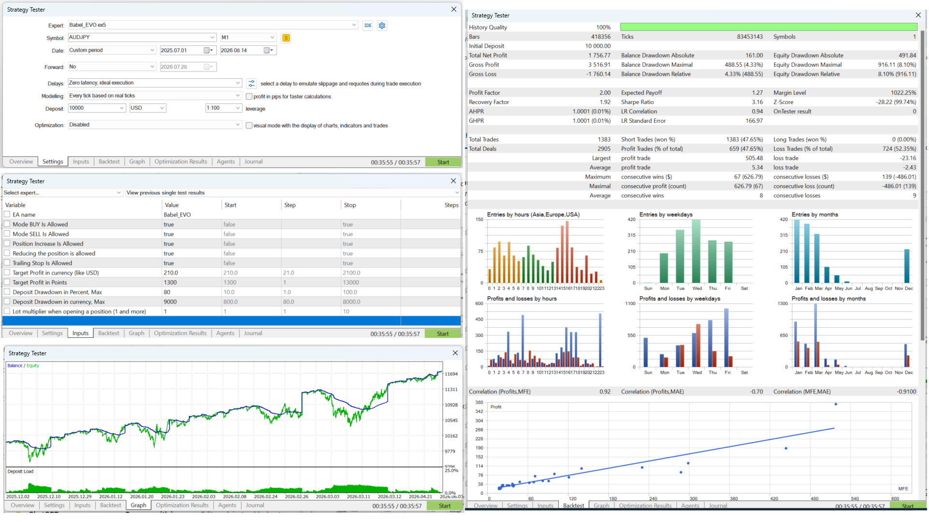This screenshot has height=522, width=929.
Task: Switch to the Journal tab in Settings panel
Action: [254, 162]
